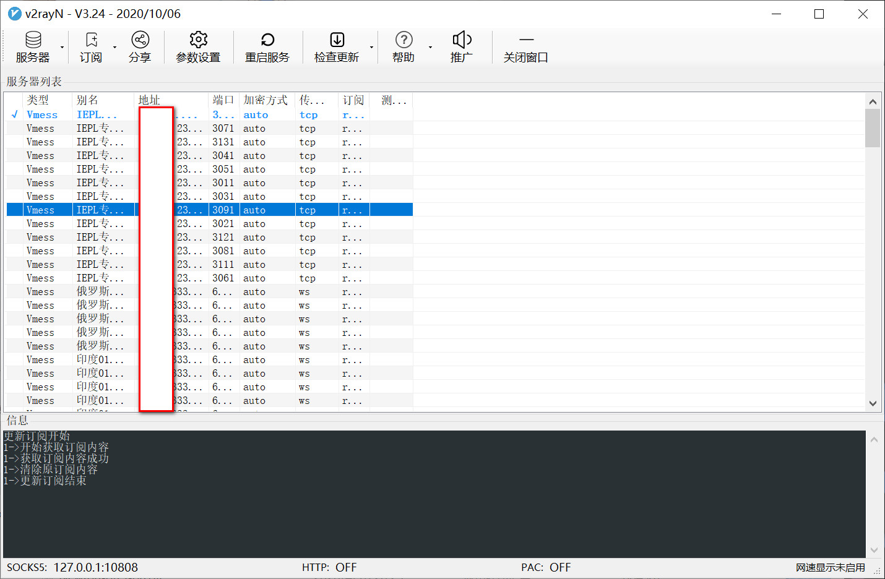Image resolution: width=885 pixels, height=579 pixels.
Task: Minimize the v2rayN window
Action: (x=776, y=14)
